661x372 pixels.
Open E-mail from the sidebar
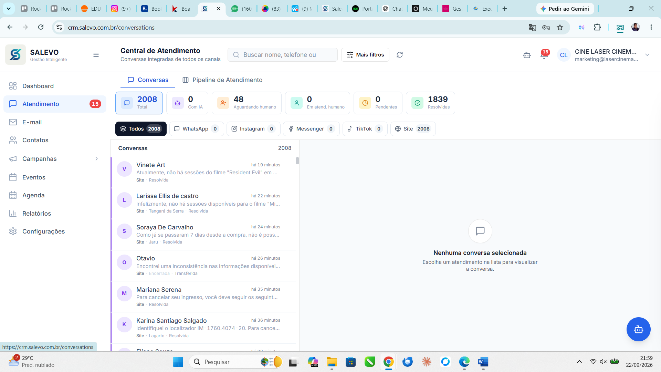coord(55,122)
